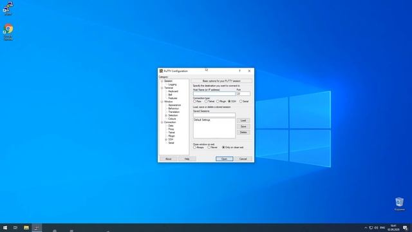The width and height of the screenshot is (412, 232).
Task: Show hidden system tray icons
Action: point(366,227)
